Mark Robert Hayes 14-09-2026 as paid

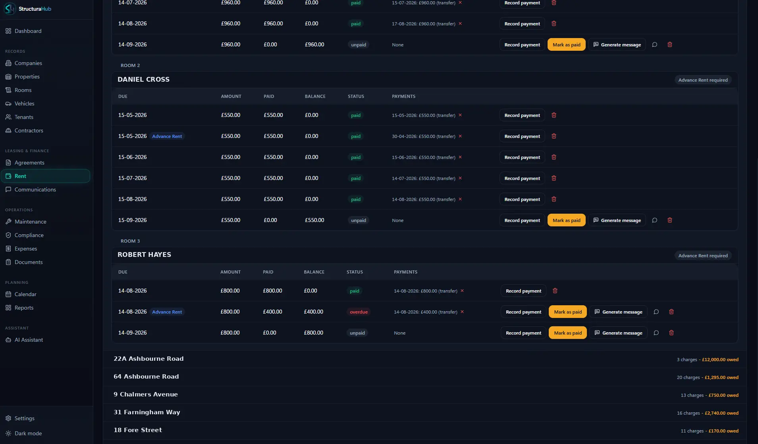pos(568,333)
